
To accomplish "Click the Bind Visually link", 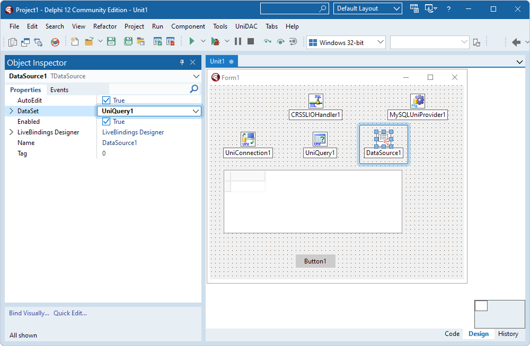I will [x=29, y=313].
